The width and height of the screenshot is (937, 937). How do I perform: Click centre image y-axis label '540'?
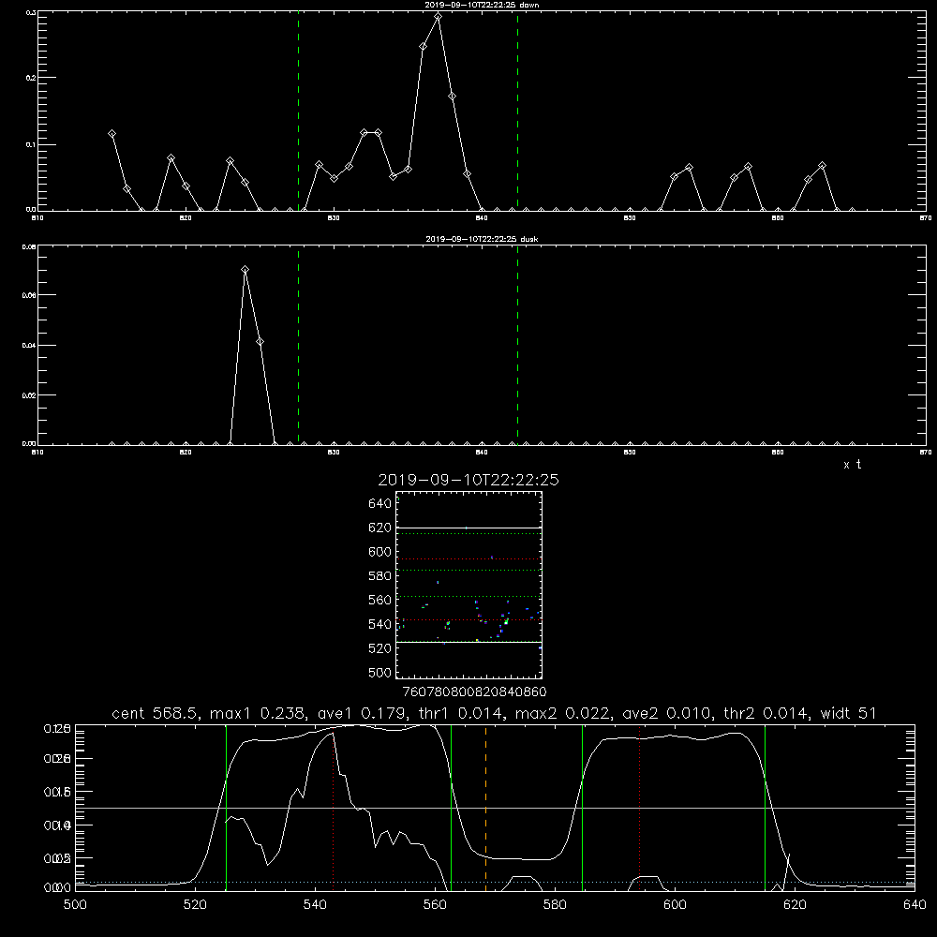pyautogui.click(x=380, y=624)
